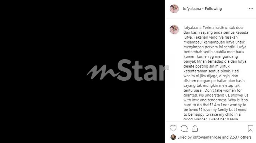256x143 pixels.
Task: Open the lufyalaana username in the header
Action: (x=192, y=9)
